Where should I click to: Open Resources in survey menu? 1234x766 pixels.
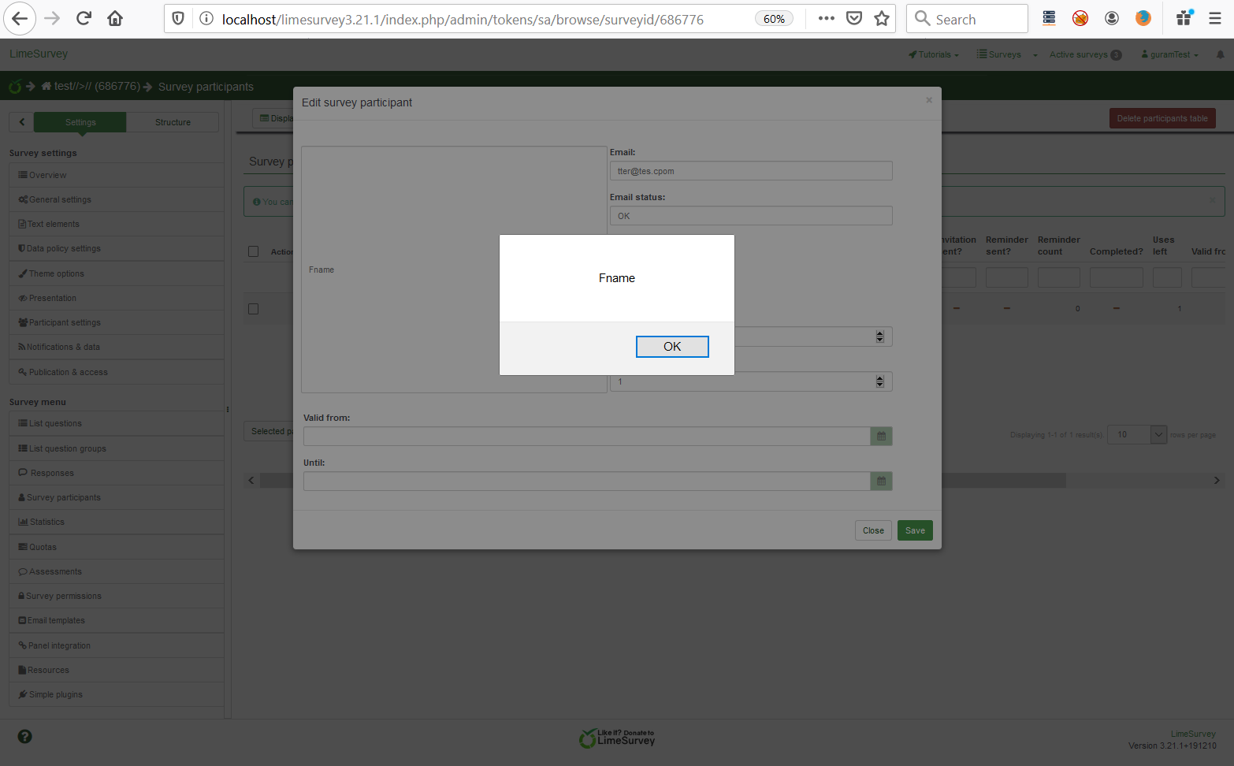coord(117,670)
